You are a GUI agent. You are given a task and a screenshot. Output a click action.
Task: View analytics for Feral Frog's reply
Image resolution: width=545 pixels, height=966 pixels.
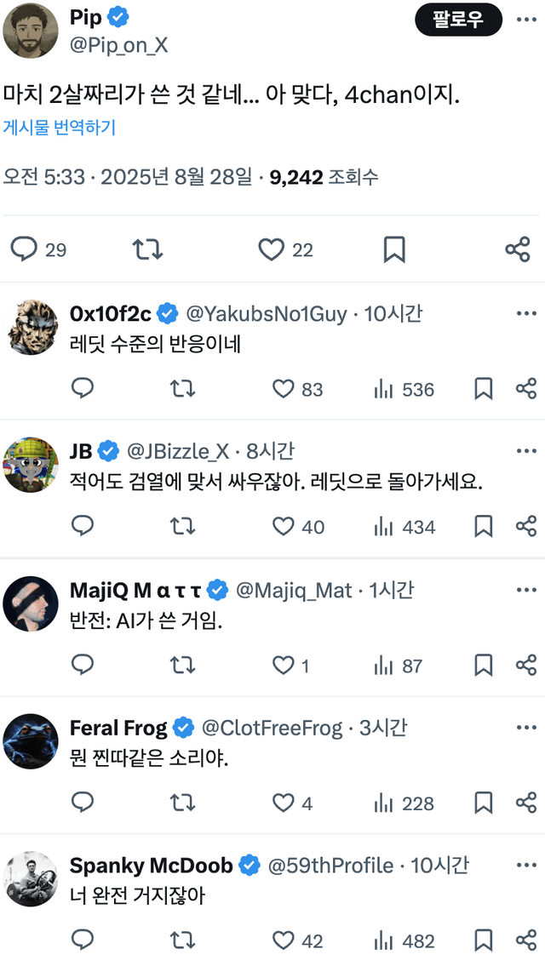point(383,803)
